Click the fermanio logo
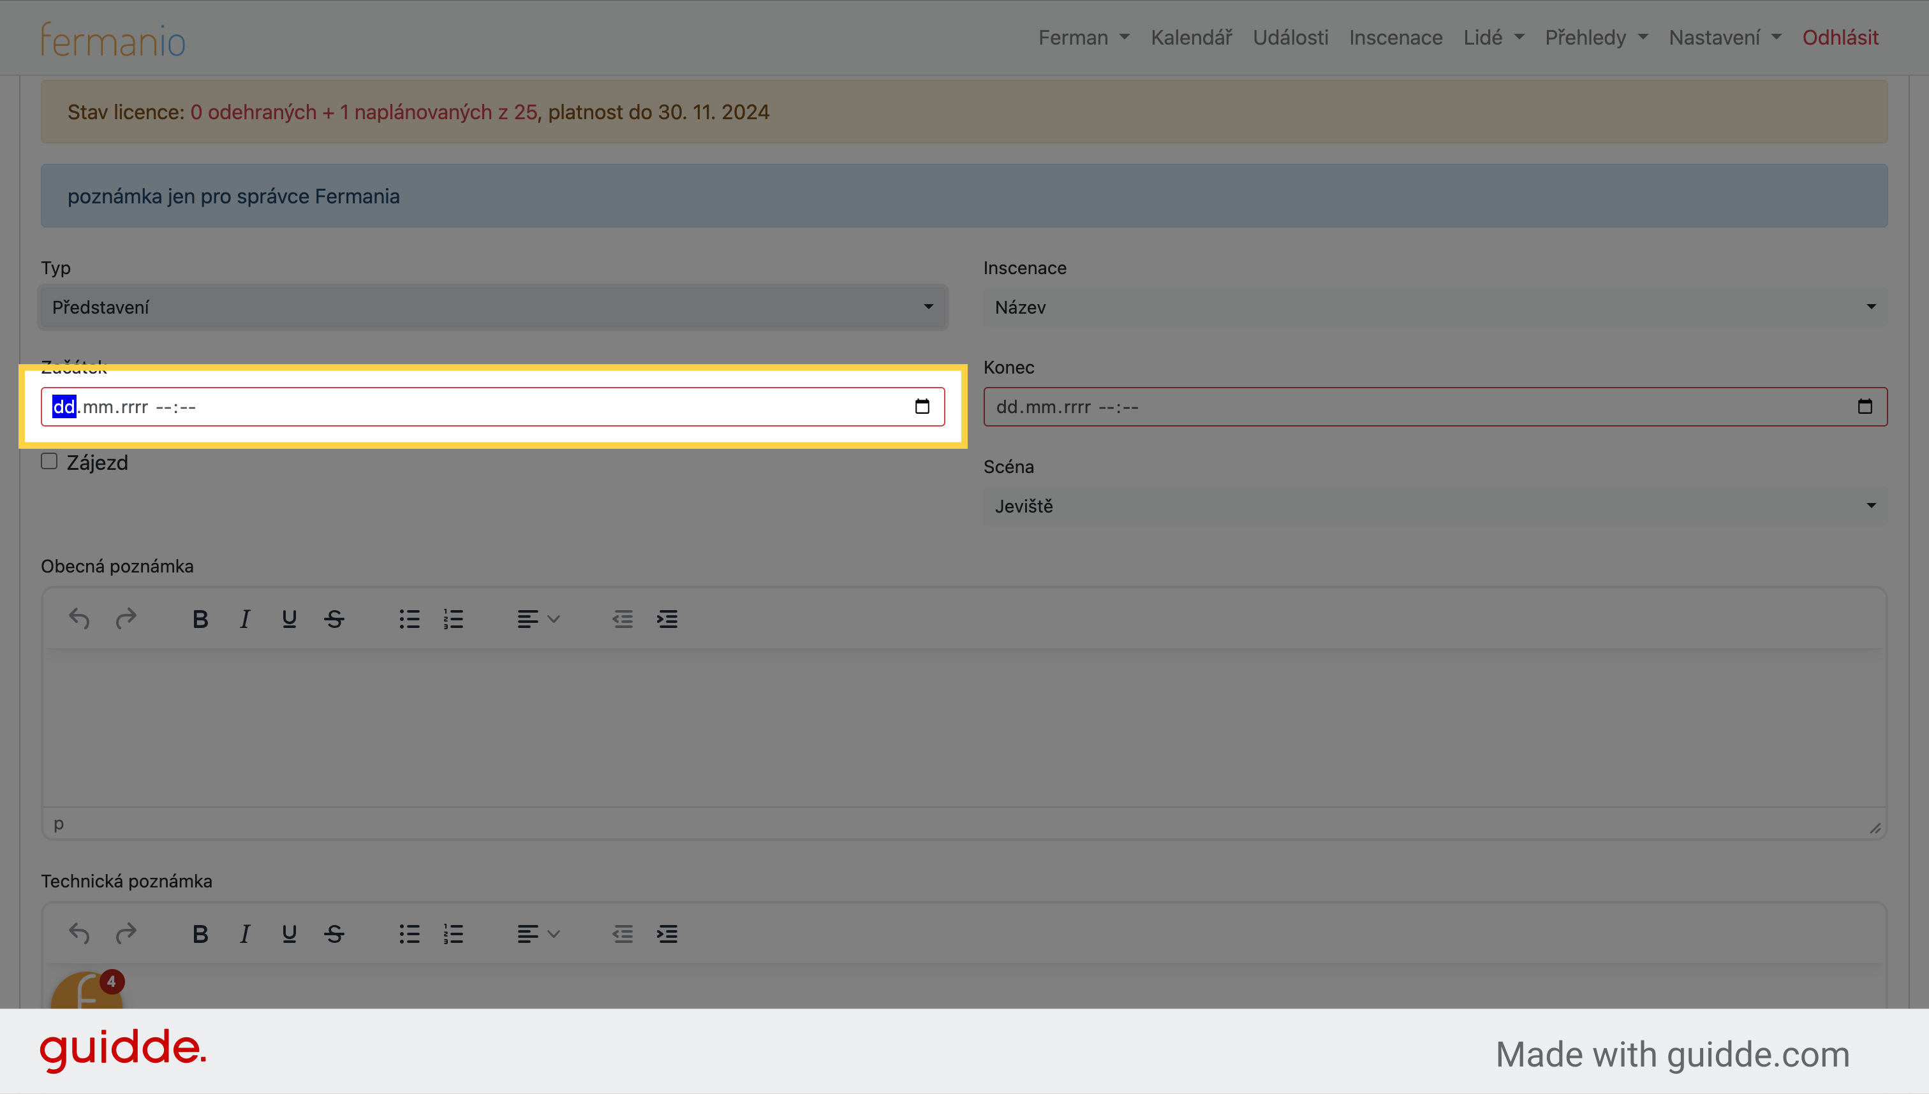The image size is (1929, 1094). click(x=113, y=40)
